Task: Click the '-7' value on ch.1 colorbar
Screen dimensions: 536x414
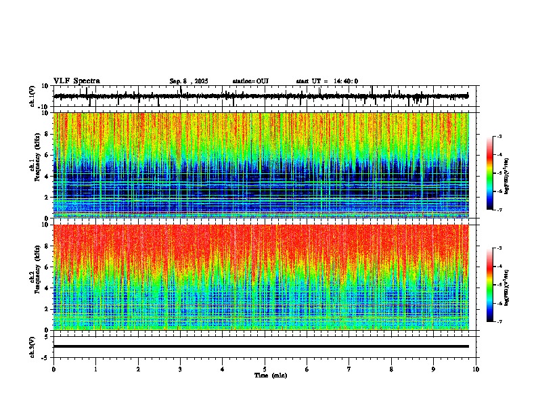Action: pyautogui.click(x=499, y=210)
